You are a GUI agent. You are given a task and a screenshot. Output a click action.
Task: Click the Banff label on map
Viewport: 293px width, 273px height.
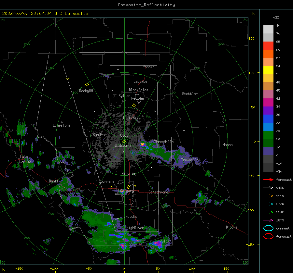coord(54,181)
